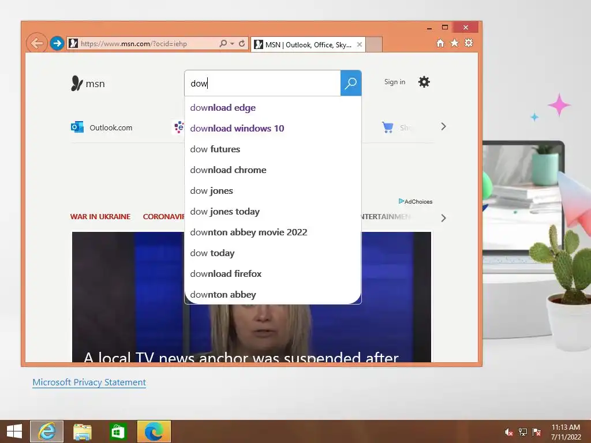Refresh the page with the reload icon
This screenshot has width=591, height=443.
[x=242, y=43]
